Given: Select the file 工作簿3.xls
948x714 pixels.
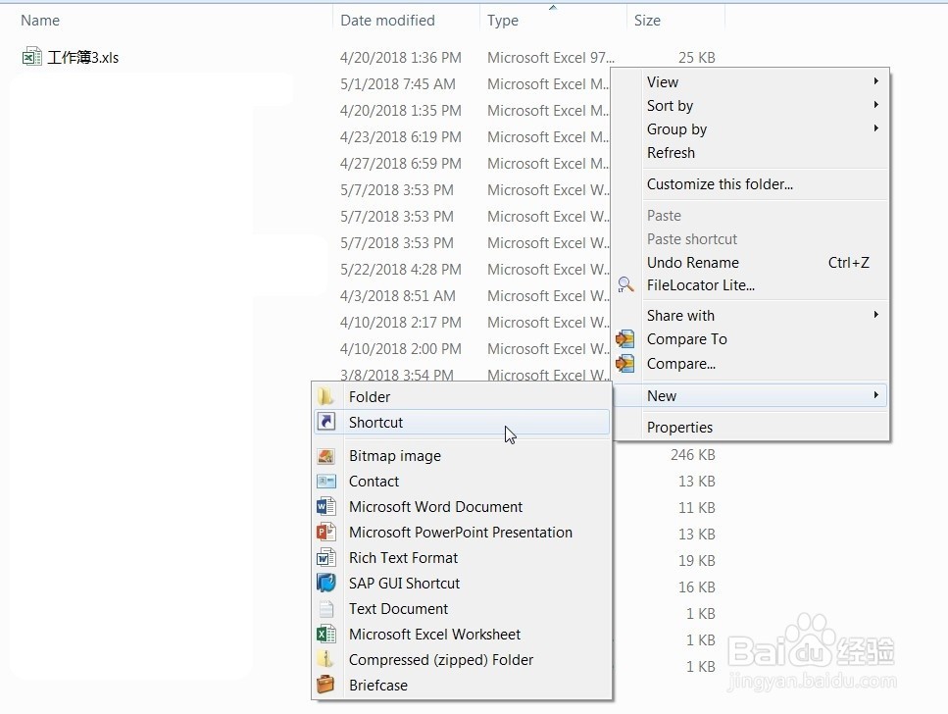Looking at the screenshot, I should click(82, 58).
